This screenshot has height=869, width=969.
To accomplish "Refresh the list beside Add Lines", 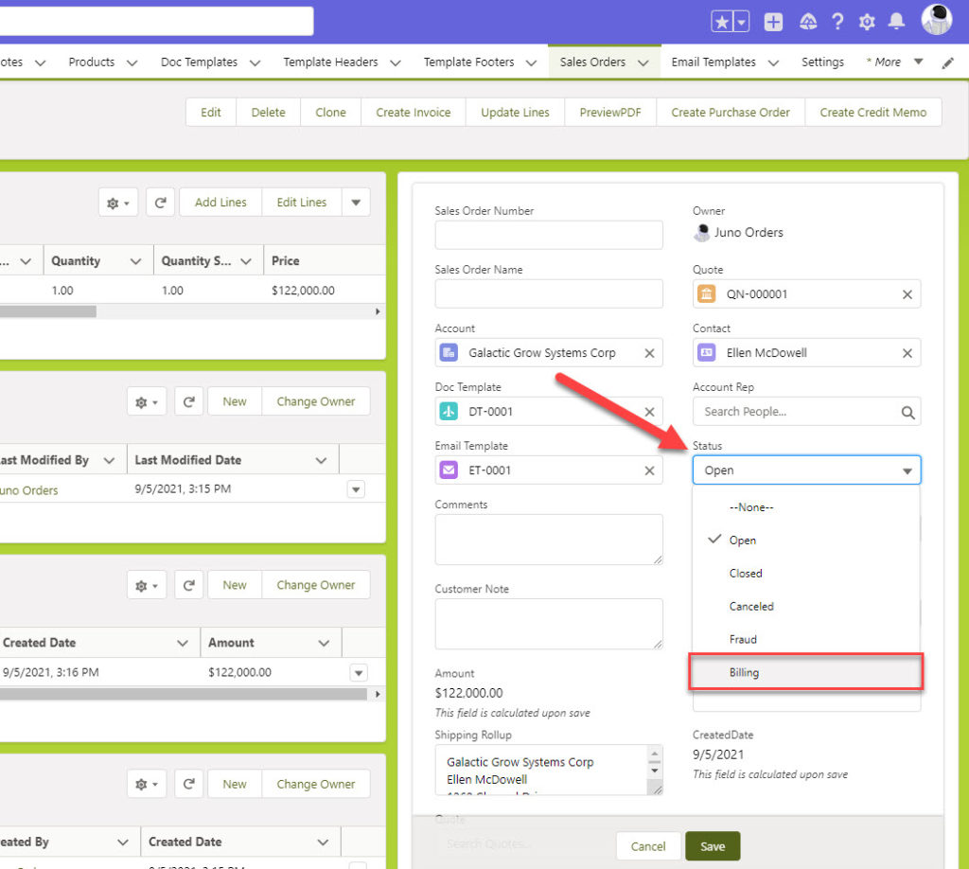I will [160, 203].
